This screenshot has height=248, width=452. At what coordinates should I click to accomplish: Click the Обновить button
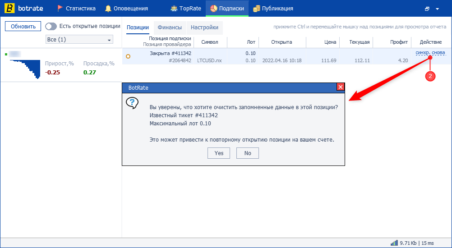[23, 27]
